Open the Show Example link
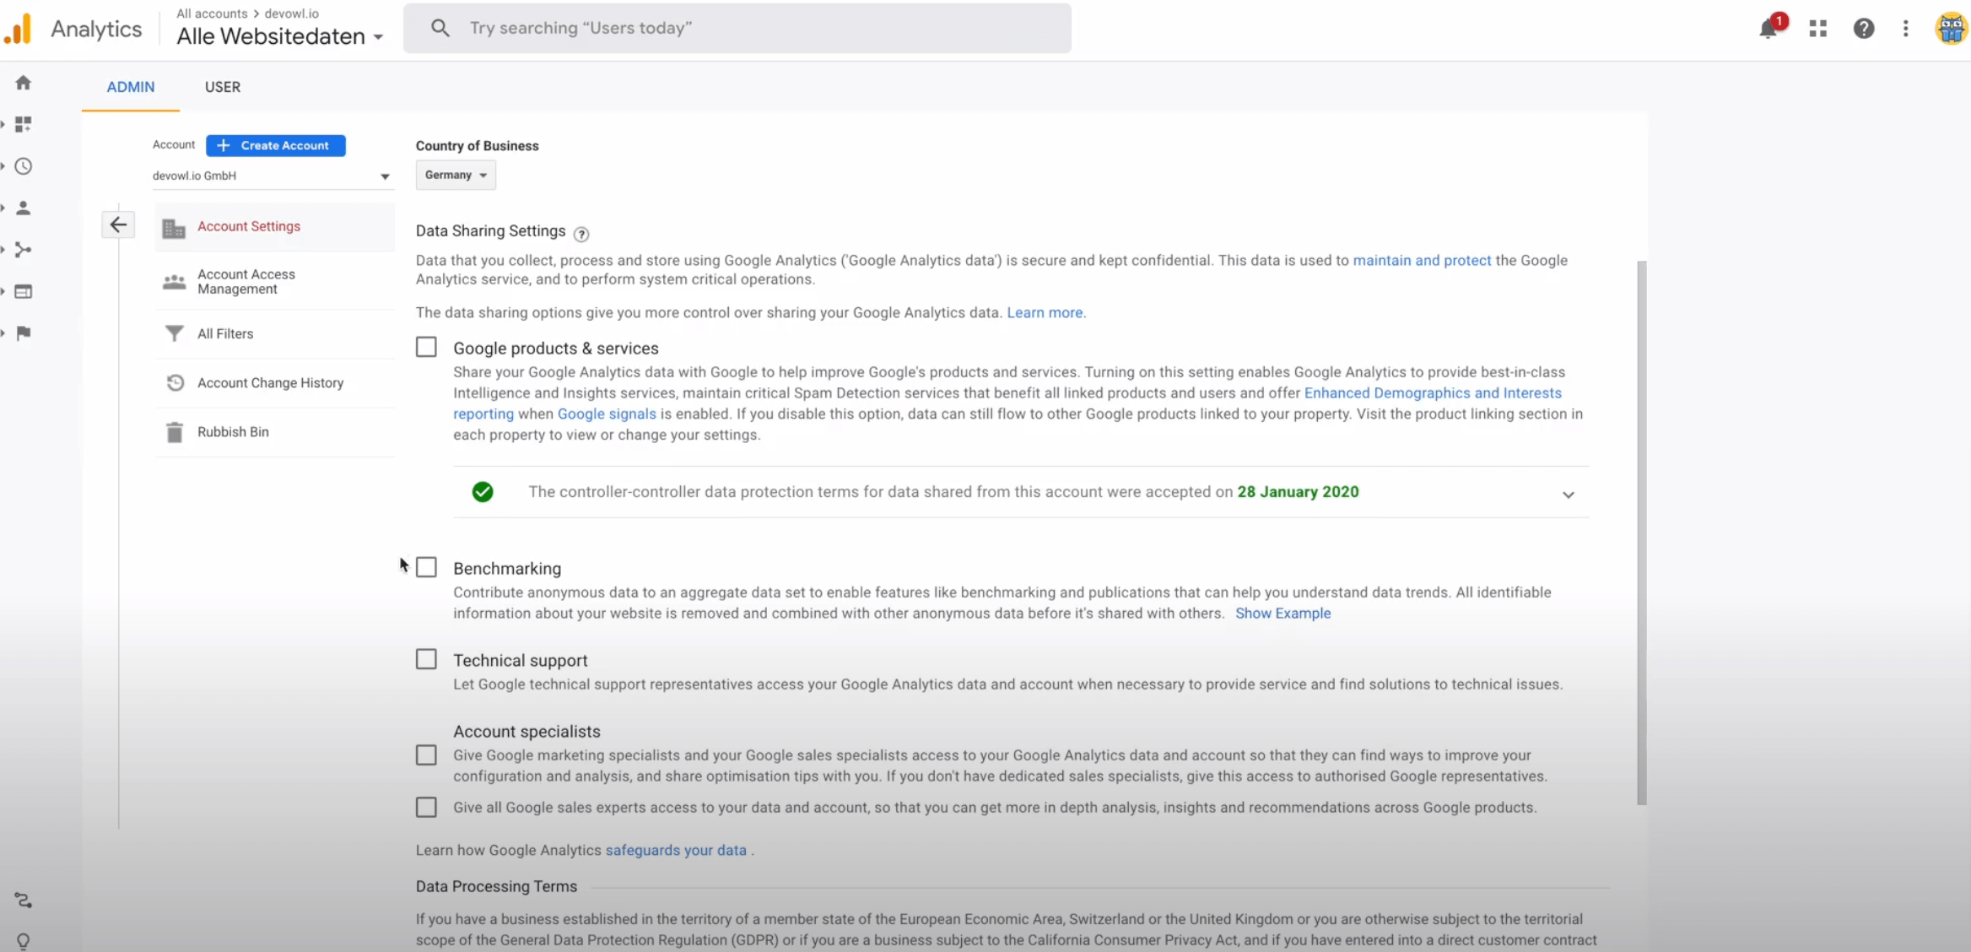1971x952 pixels. (1282, 614)
